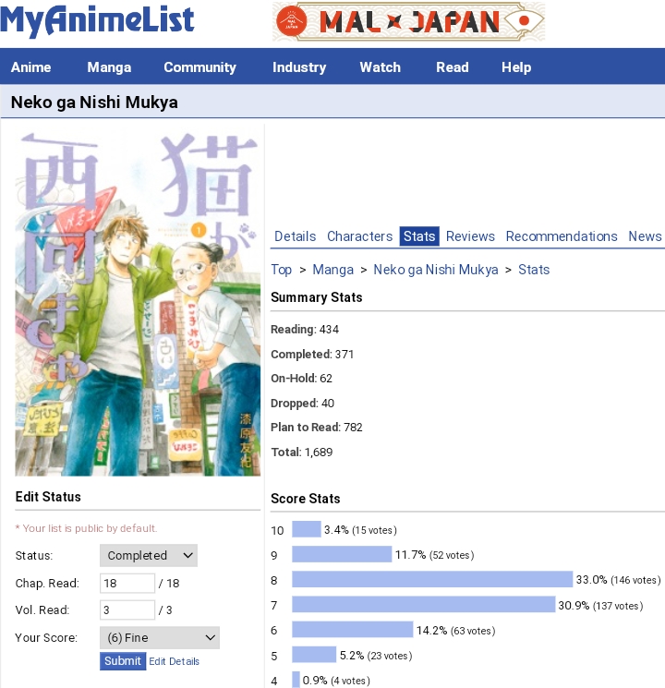Click the score 7 bar
665x688 pixels.
coord(424,605)
